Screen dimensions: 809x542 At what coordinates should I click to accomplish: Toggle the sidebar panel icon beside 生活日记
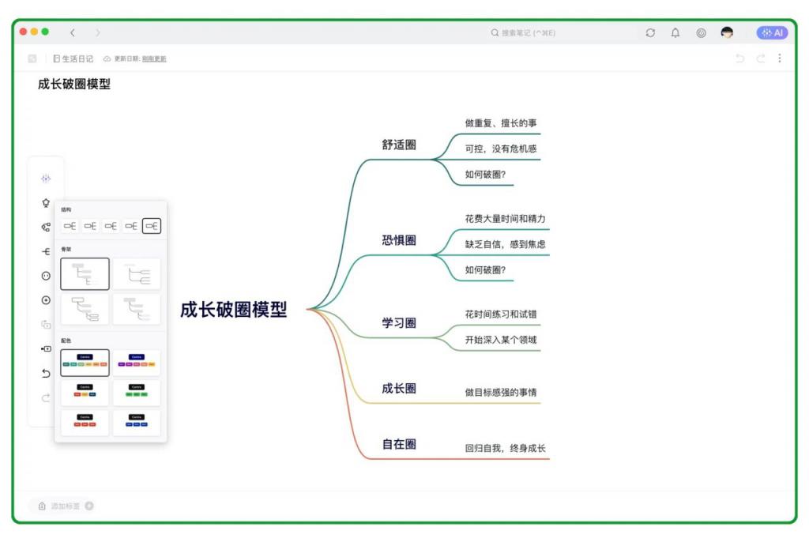pos(32,58)
